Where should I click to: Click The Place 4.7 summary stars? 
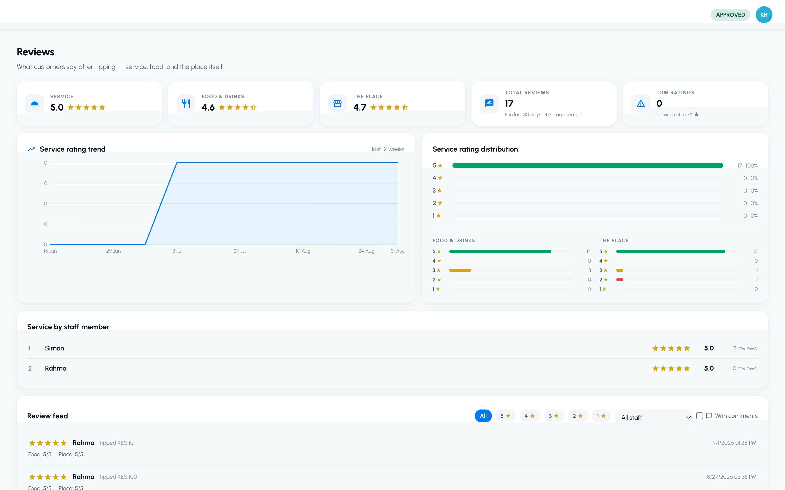click(x=389, y=107)
